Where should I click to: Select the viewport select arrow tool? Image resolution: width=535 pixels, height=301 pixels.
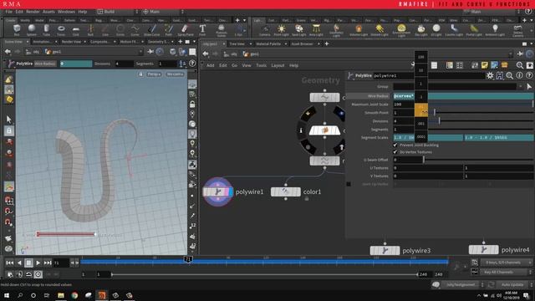[x=9, y=119]
